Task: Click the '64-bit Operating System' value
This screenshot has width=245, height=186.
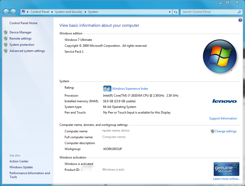Action: pos(119,107)
